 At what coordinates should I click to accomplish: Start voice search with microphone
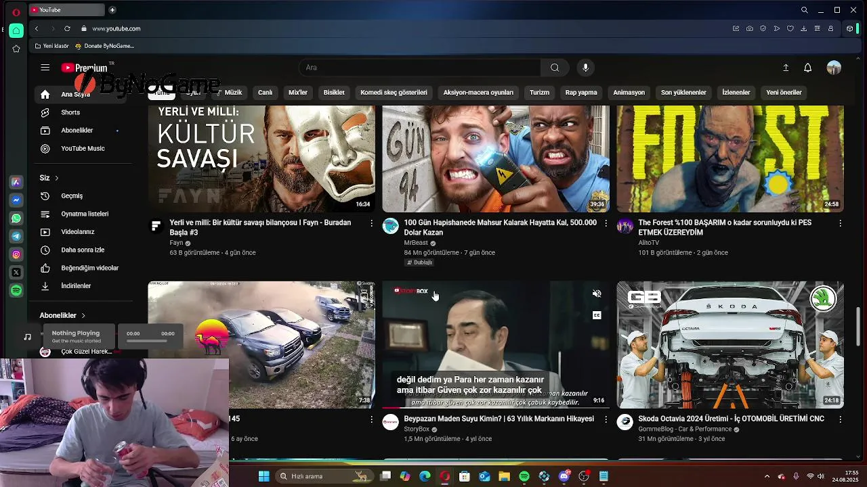click(586, 68)
